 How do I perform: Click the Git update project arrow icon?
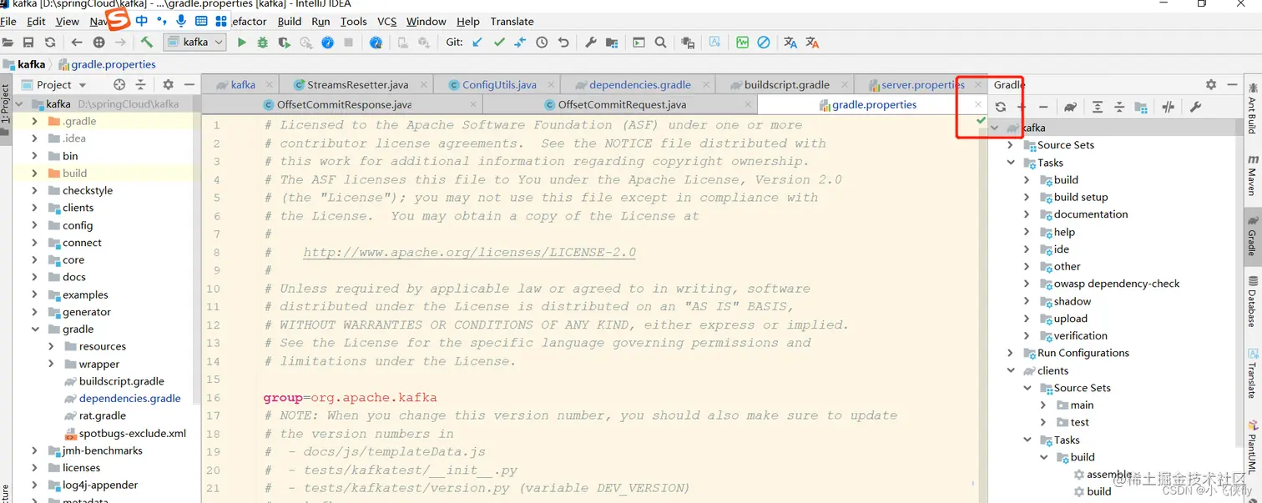pos(477,43)
